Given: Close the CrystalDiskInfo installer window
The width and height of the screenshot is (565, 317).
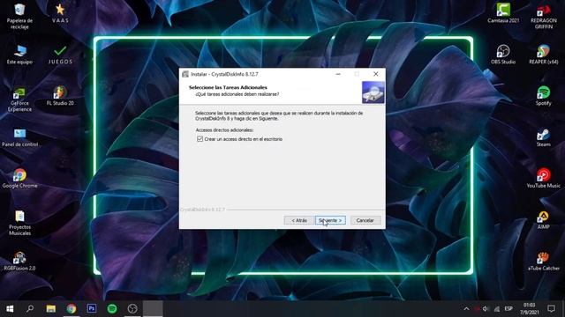Looking at the screenshot, I should click(375, 74).
